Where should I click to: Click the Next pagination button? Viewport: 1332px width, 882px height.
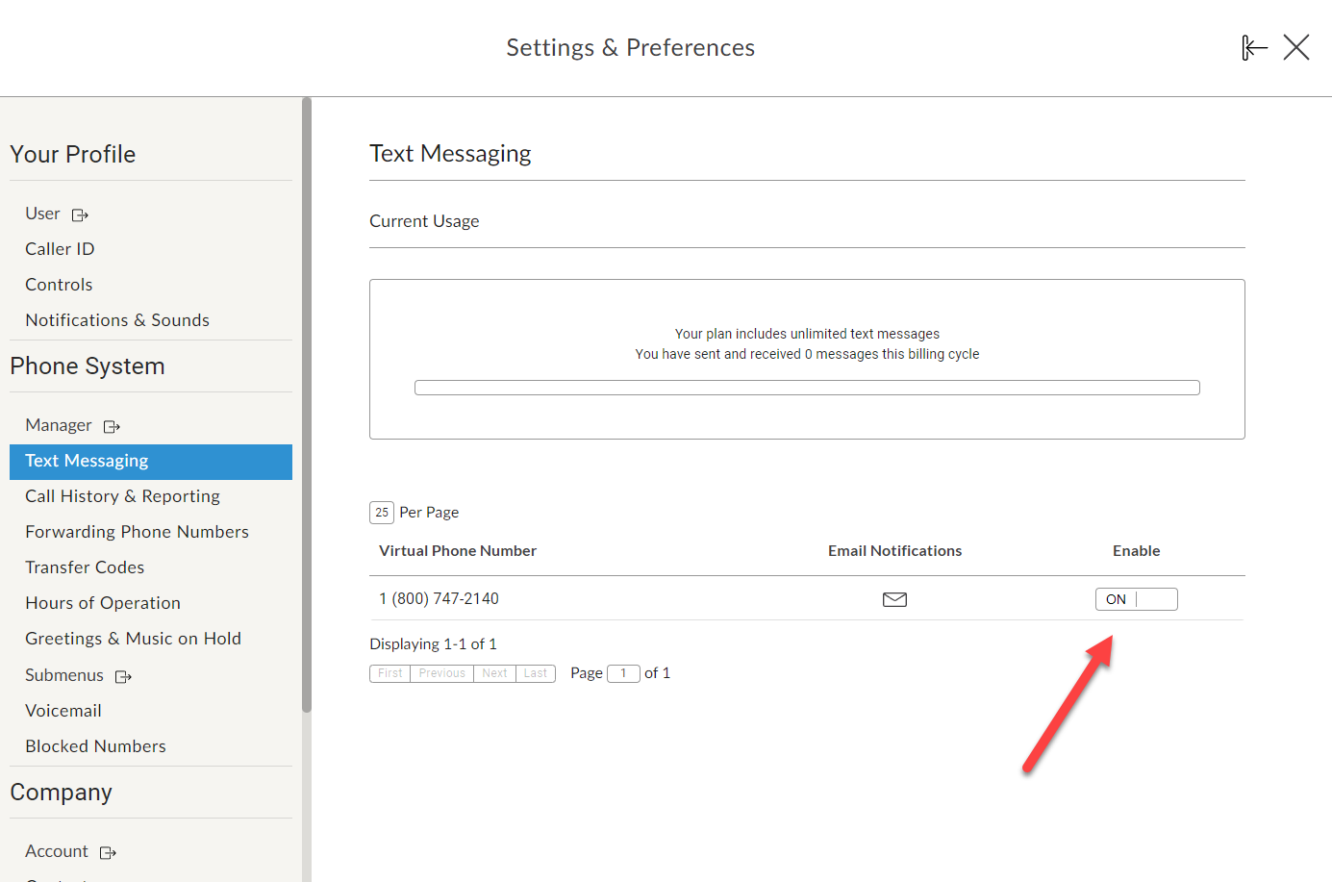click(494, 672)
